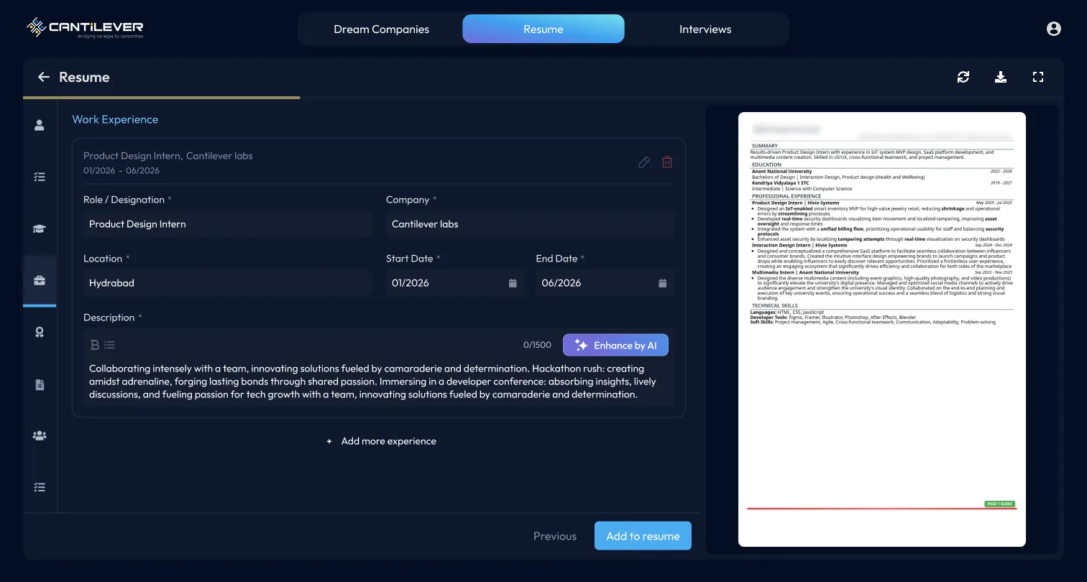Open the group people sidebar section
1087x582 pixels.
point(40,435)
